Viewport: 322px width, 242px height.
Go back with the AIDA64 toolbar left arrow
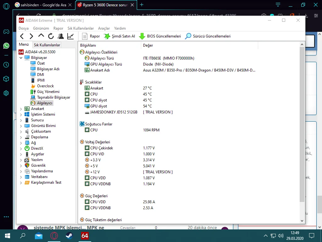coord(22,36)
